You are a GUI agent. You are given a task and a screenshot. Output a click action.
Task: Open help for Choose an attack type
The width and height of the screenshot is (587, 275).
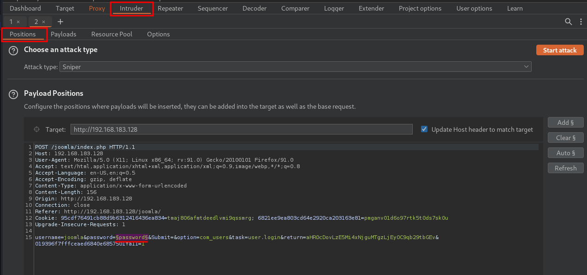point(13,51)
